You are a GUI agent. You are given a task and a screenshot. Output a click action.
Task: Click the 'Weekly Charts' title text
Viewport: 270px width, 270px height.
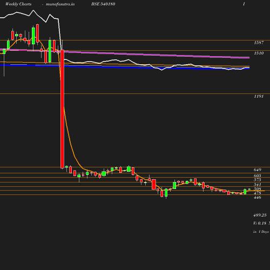point(18,4)
